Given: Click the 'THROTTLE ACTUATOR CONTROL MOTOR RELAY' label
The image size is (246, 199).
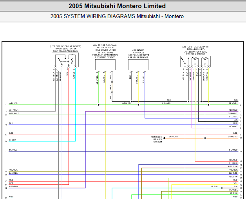Looking at the screenshot, I should 65,50.
